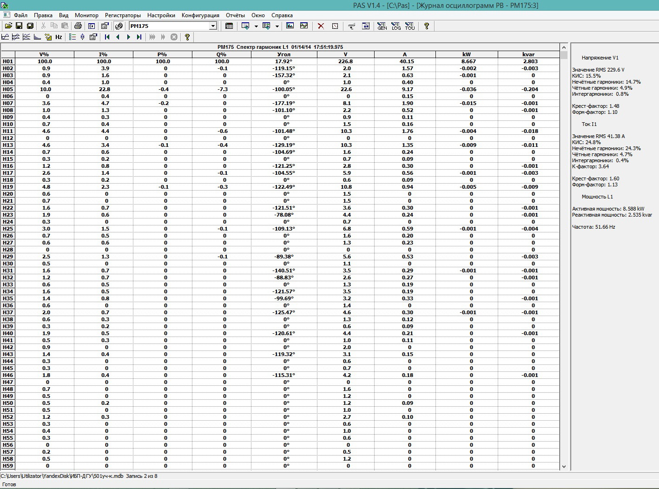Click the Hz frequency view button
This screenshot has width=659, height=489.
pyautogui.click(x=59, y=37)
